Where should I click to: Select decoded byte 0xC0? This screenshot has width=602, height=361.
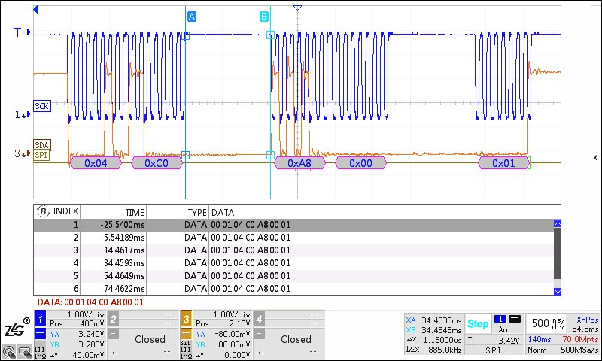tap(157, 163)
